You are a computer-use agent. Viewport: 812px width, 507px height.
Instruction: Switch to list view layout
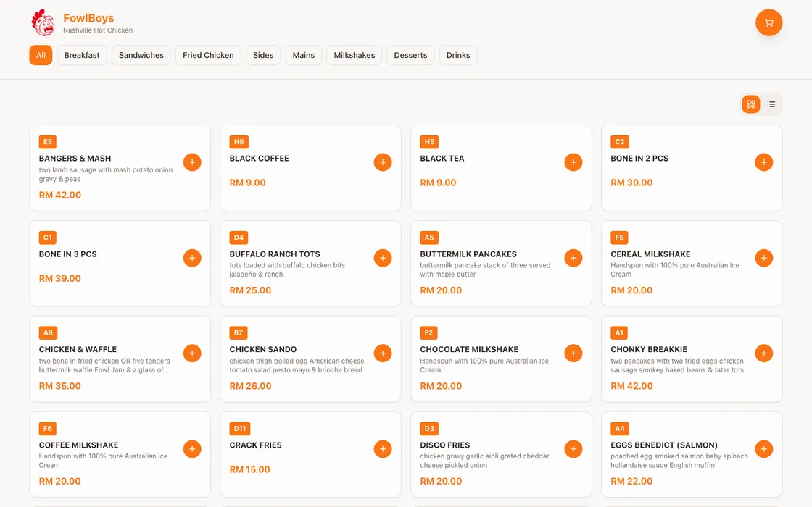771,104
